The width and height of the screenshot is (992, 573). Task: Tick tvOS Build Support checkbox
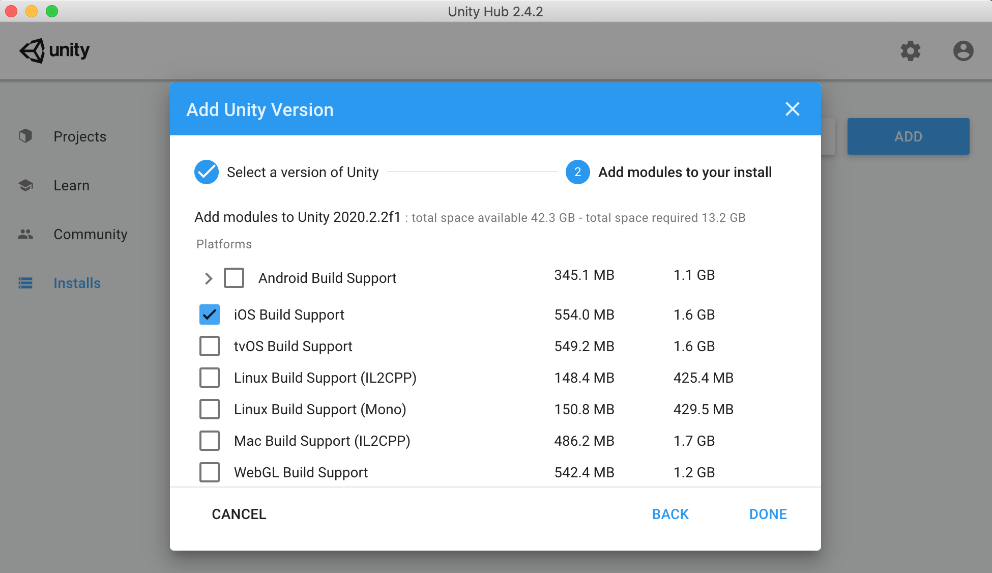(x=210, y=346)
